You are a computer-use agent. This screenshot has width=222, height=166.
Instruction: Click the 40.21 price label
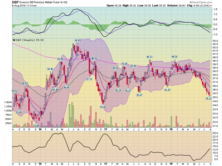(x=150, y=57)
